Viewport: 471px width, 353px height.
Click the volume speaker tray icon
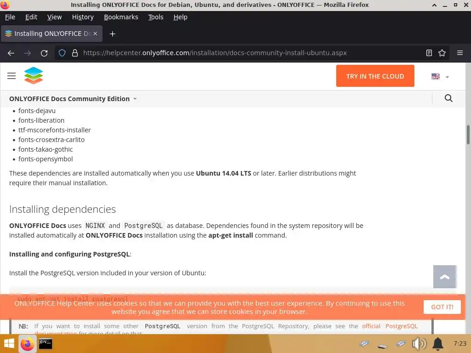(x=419, y=344)
